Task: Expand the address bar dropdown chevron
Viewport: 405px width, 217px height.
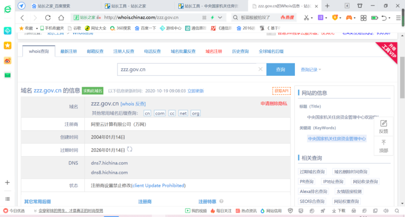Action: (220, 18)
